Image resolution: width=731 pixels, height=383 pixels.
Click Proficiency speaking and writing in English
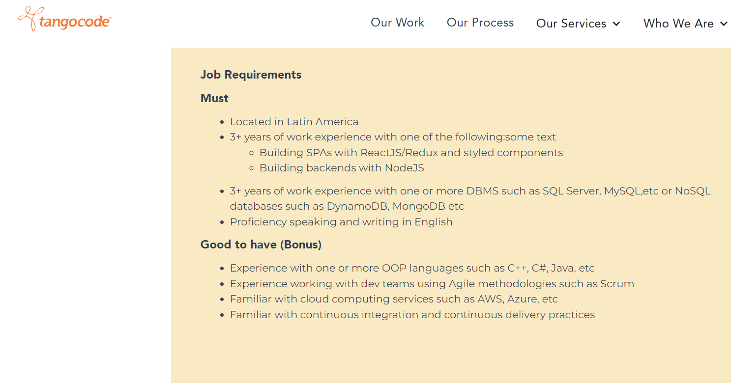click(x=341, y=222)
